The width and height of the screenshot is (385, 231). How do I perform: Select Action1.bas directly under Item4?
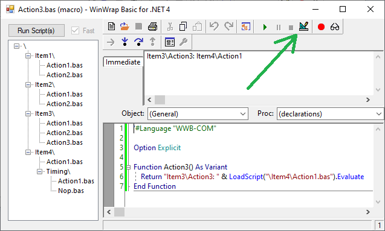[x=65, y=162]
